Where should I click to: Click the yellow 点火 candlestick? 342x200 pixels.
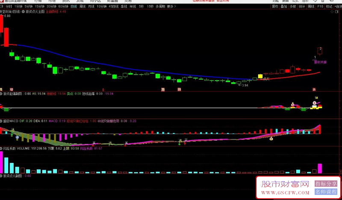[260, 76]
